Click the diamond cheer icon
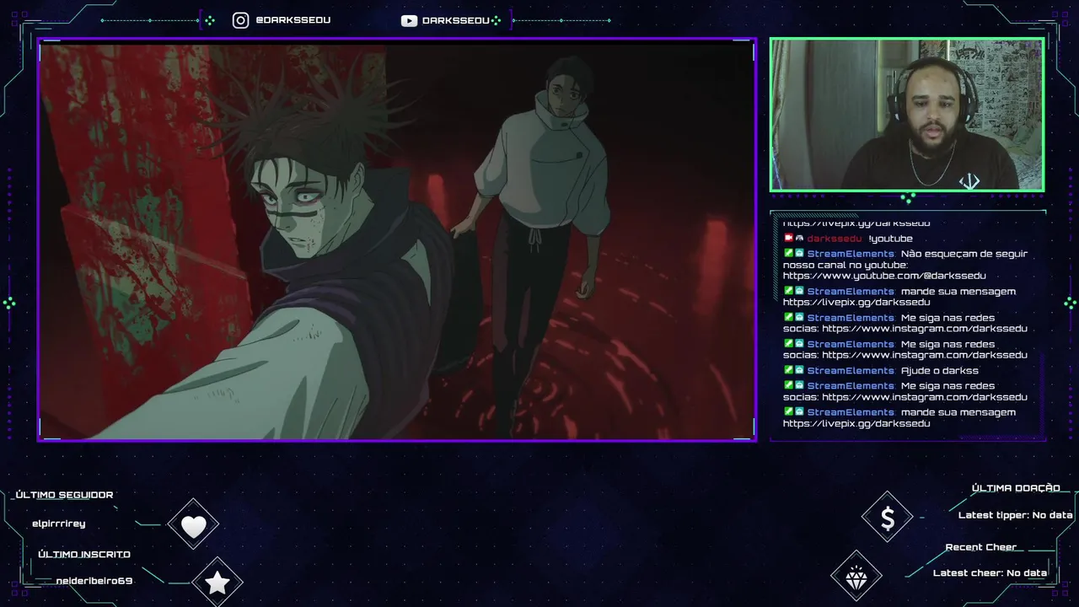1079x607 pixels. click(856, 577)
